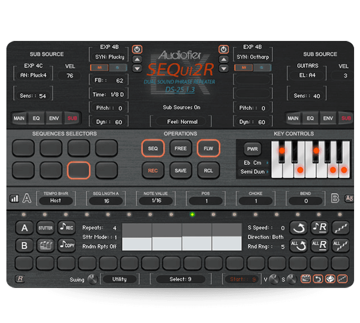Open the Eb Cm key selector
Image resolution: width=360 pixels, height=323 pixels.
tap(253, 163)
